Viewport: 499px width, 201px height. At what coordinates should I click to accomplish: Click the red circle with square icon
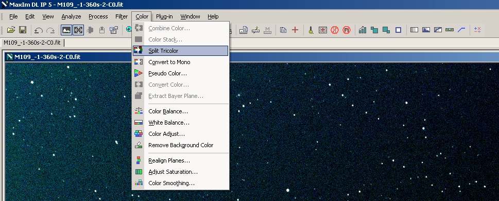(346, 30)
